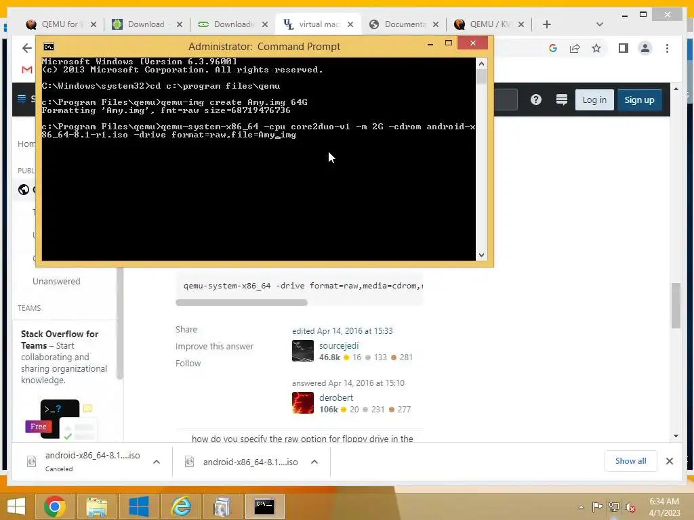Open the help center question mark icon
Image resolution: width=694 pixels, height=520 pixels.
click(536, 100)
